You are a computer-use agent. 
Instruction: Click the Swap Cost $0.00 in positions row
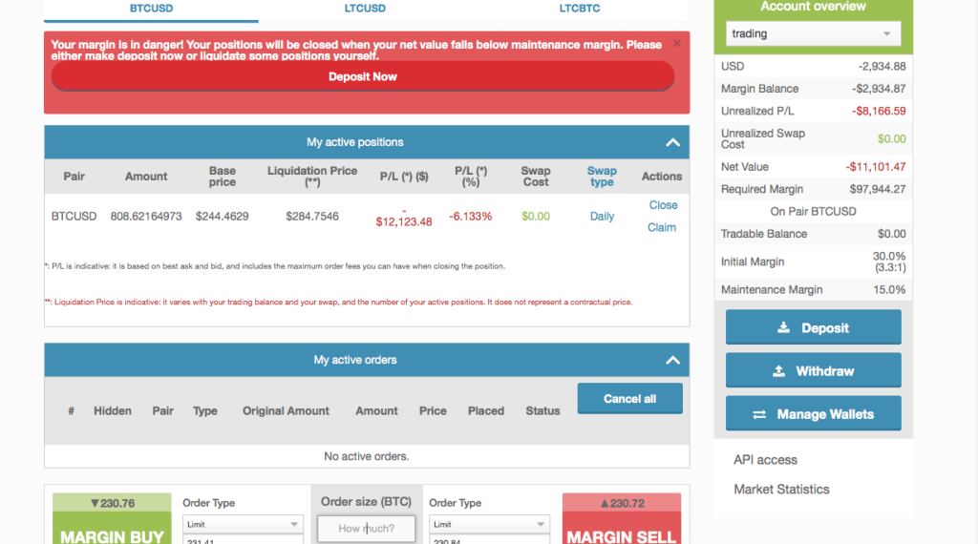click(536, 217)
